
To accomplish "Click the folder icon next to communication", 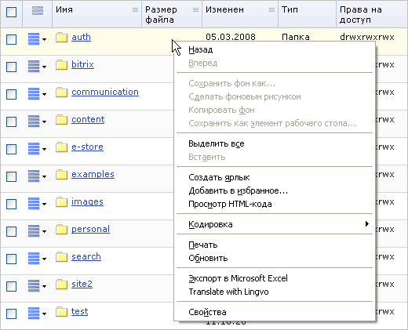I will coord(61,92).
